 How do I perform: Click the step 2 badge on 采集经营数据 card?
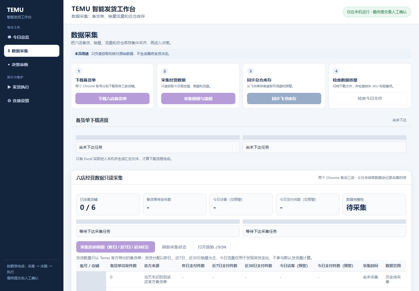click(165, 71)
